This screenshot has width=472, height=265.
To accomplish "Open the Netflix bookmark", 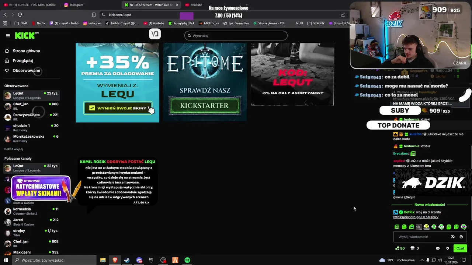I will [39, 23].
